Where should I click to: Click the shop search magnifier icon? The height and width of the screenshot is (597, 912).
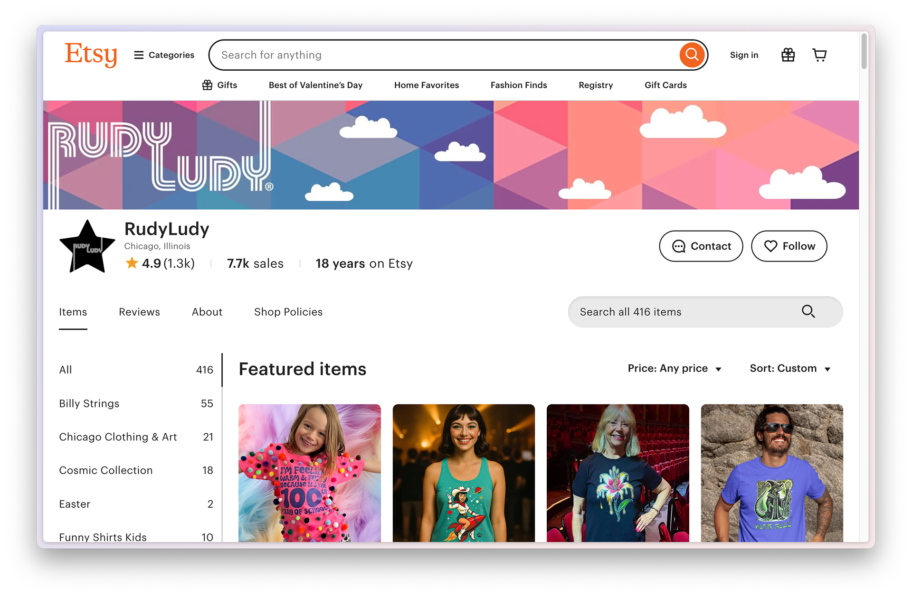click(x=808, y=312)
